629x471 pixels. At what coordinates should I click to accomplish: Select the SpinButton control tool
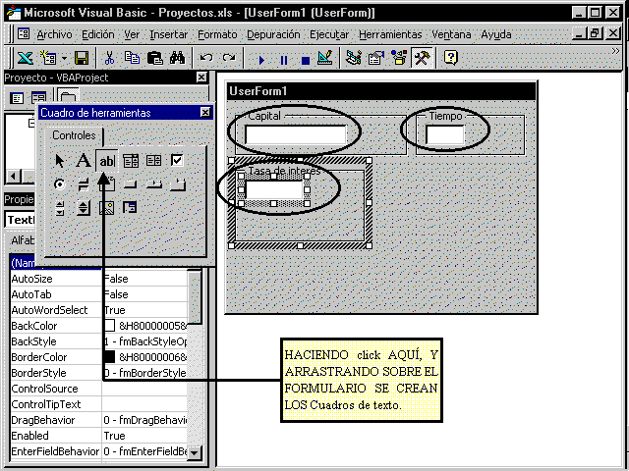(83, 208)
